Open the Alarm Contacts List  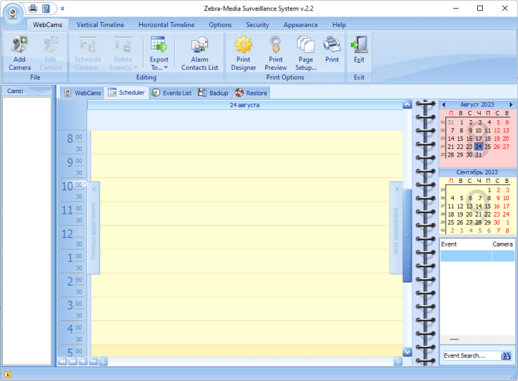tap(200, 53)
